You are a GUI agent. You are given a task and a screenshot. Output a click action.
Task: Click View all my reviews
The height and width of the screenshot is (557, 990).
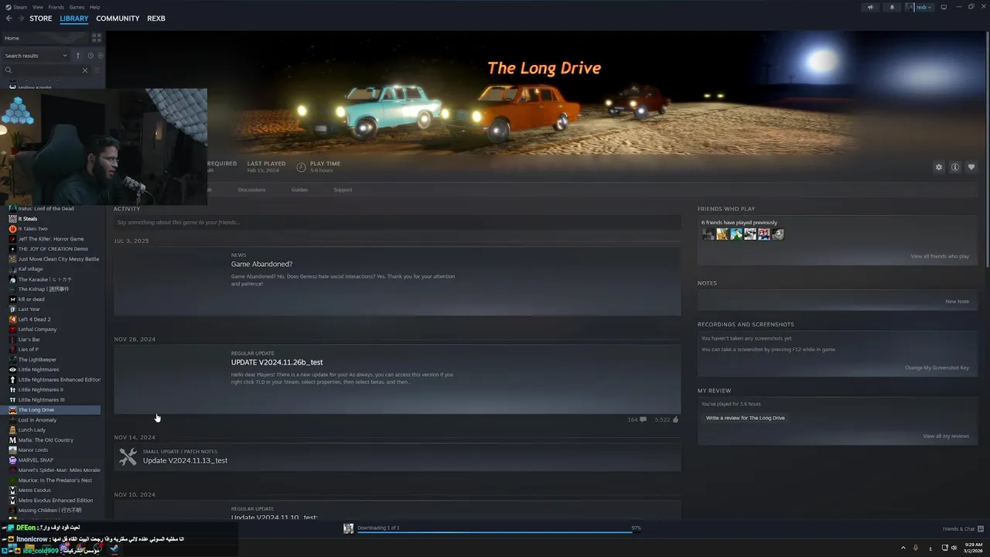coord(946,436)
